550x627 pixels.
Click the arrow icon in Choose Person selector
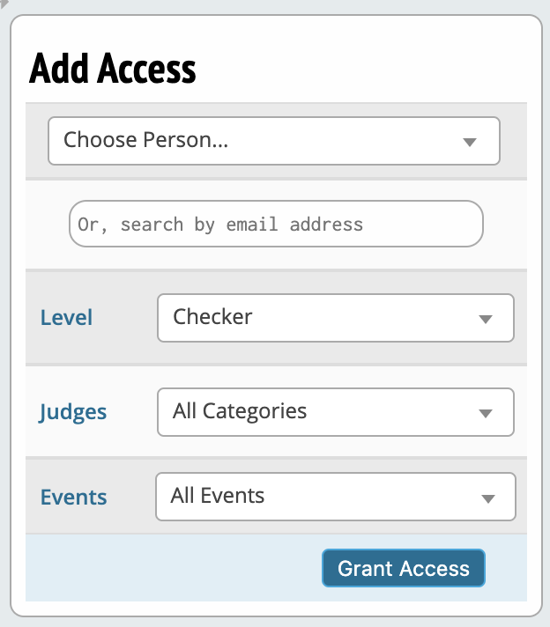click(470, 143)
